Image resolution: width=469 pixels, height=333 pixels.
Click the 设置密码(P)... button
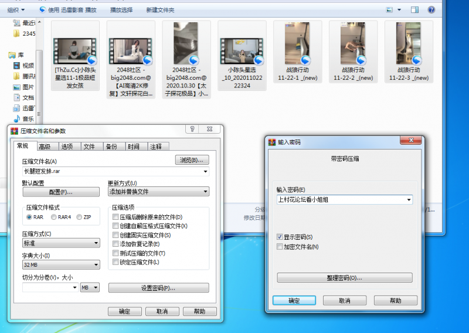[158, 288]
